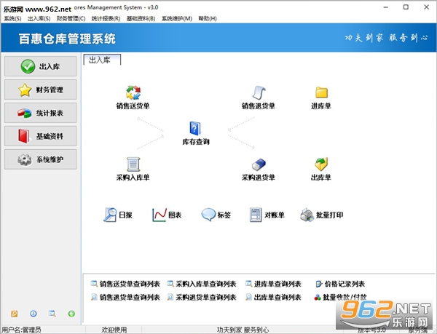437x334 pixels.
Task: Click the green arrow icon in sidebar footer
Action: coord(71,314)
